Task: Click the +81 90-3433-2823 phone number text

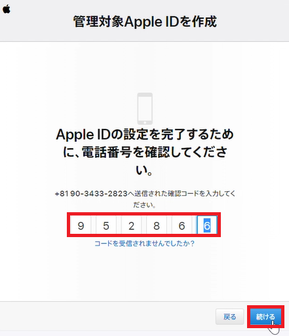Action: 91,194
